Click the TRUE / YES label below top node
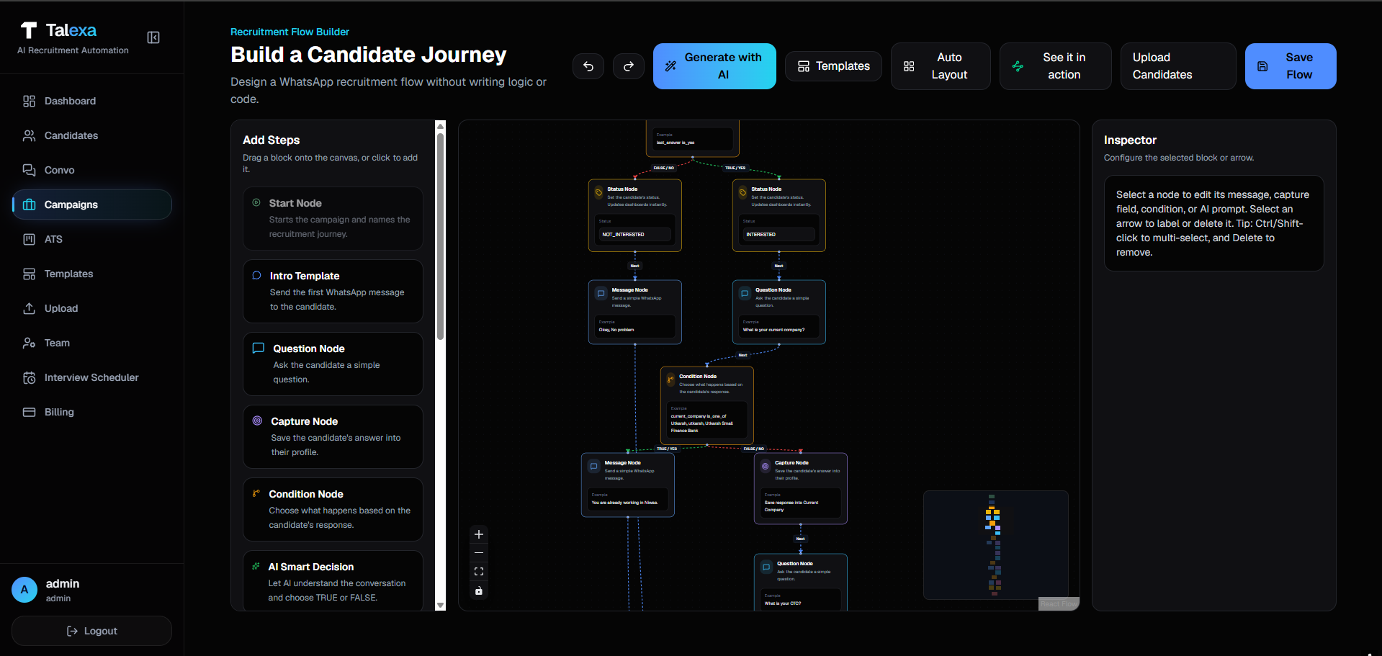1382x656 pixels. pos(735,168)
